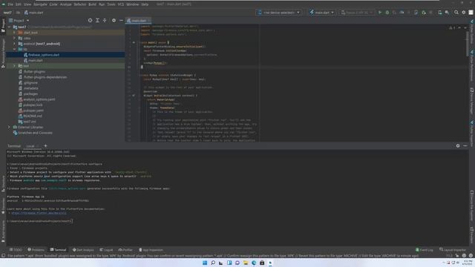475x267 pixels.
Task: Add a new terminal session with plus
Action: (x=45, y=145)
